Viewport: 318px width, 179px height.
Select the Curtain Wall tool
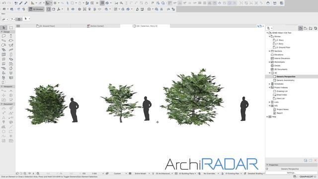click(3, 54)
